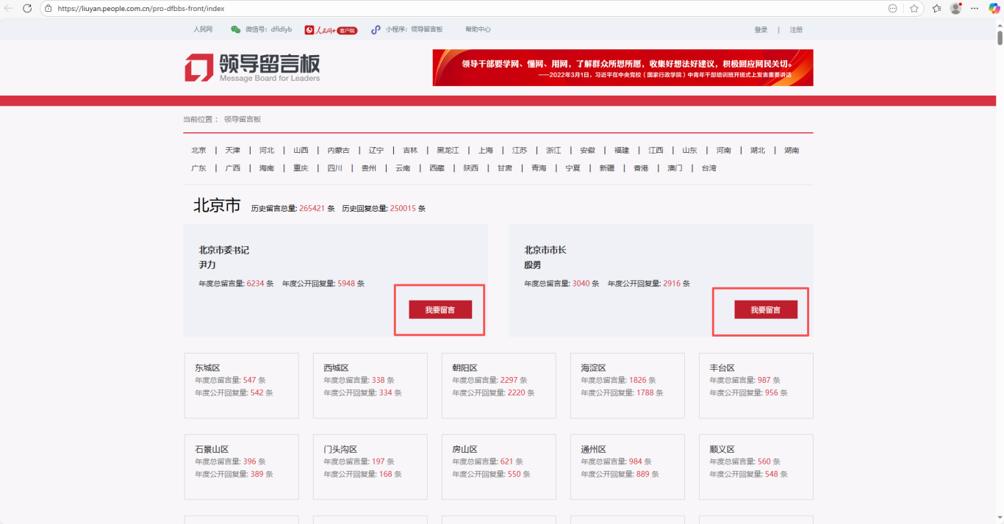Click the 人民网+ 客户端 logo
The width and height of the screenshot is (1004, 524).
331,30
